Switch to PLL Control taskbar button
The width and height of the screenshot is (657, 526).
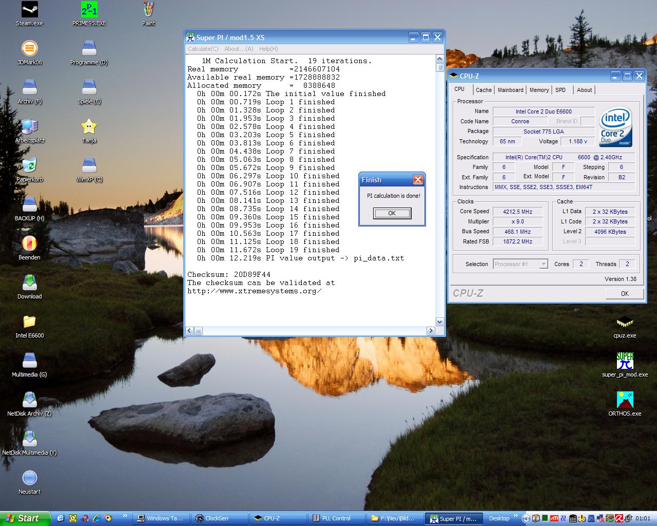point(337,518)
